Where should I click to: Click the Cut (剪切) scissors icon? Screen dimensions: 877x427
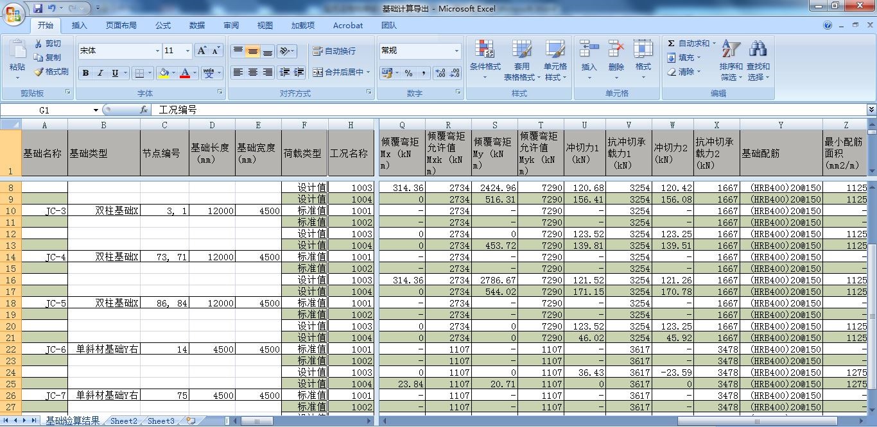click(x=39, y=44)
